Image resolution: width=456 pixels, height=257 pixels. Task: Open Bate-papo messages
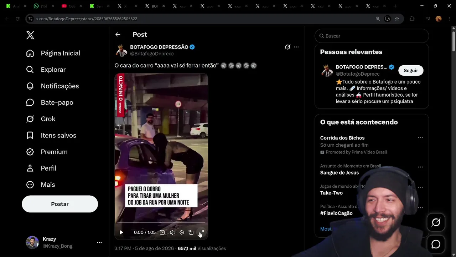pos(50,102)
